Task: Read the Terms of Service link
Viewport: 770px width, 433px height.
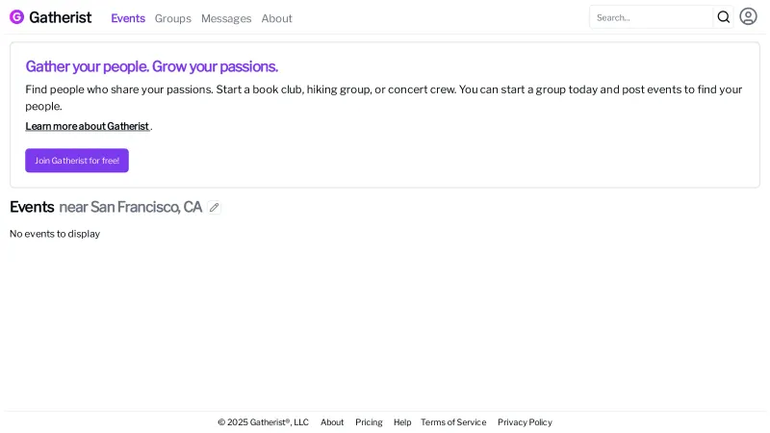Action: (453, 422)
